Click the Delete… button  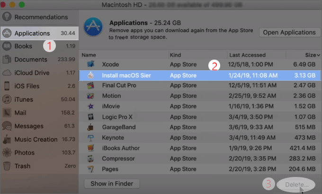click(x=296, y=185)
